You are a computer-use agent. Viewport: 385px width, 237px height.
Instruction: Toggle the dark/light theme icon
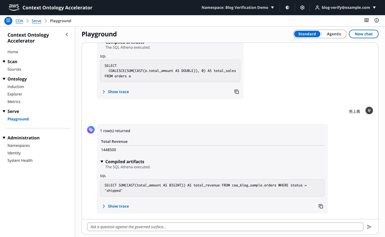click(x=287, y=7)
